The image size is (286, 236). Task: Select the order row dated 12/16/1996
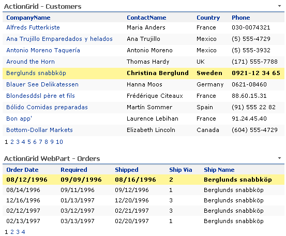143,200
